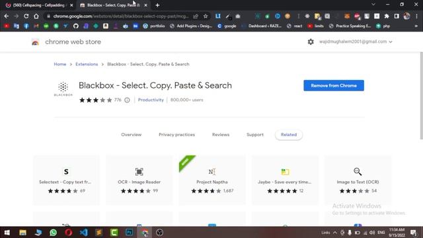
Task: Open the Selectext extension icon card
Action: tap(66, 172)
